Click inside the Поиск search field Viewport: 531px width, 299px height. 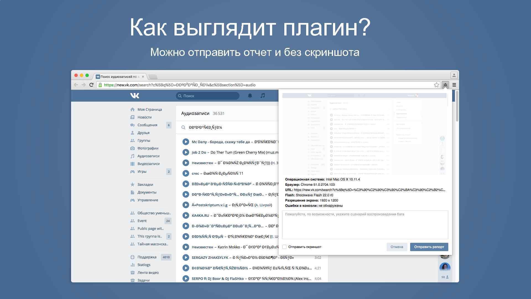tap(207, 96)
